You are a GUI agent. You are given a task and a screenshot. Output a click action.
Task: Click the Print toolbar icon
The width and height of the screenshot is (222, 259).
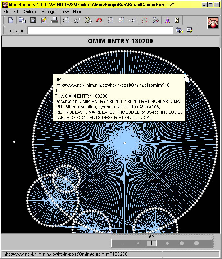pos(55,20)
